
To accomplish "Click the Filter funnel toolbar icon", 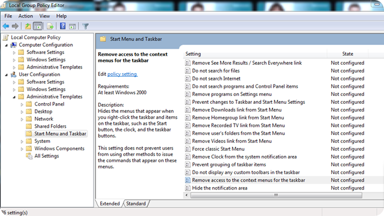I will click(85, 26).
